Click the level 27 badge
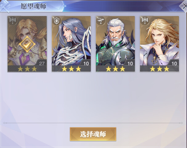Viewport: 187px width, 148px height. pyautogui.click(x=42, y=64)
